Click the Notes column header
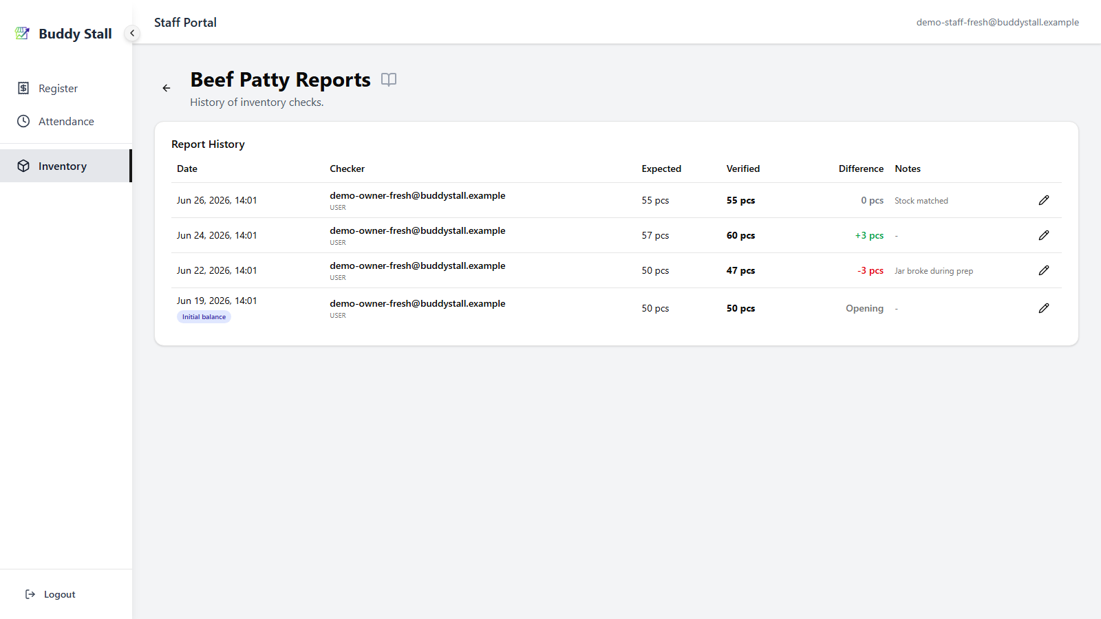Image resolution: width=1101 pixels, height=619 pixels. click(x=908, y=169)
